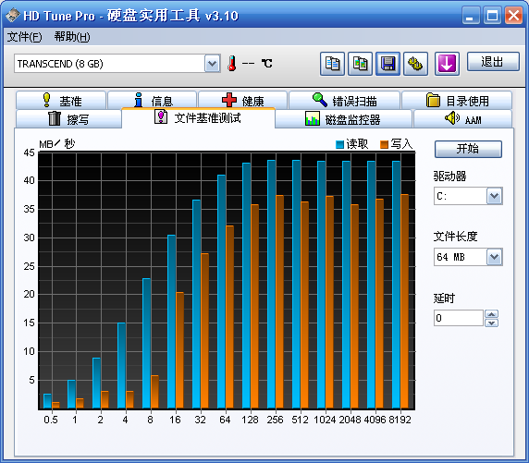Click the 退出 exit button
Screen dimensions: 529x463
493,62
